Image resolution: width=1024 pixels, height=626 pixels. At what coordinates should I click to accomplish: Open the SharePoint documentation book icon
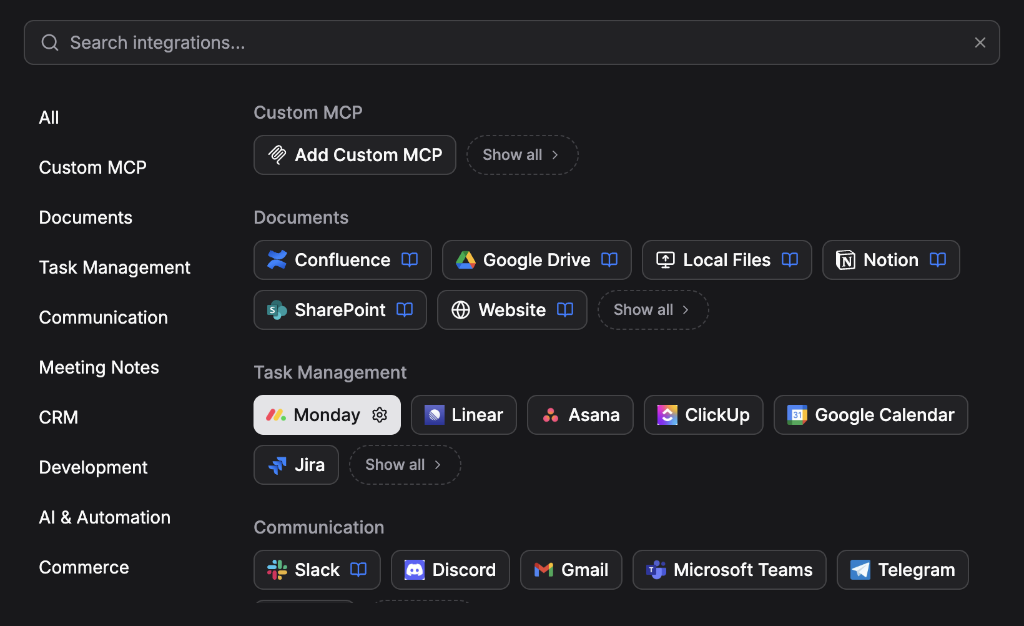pos(404,310)
